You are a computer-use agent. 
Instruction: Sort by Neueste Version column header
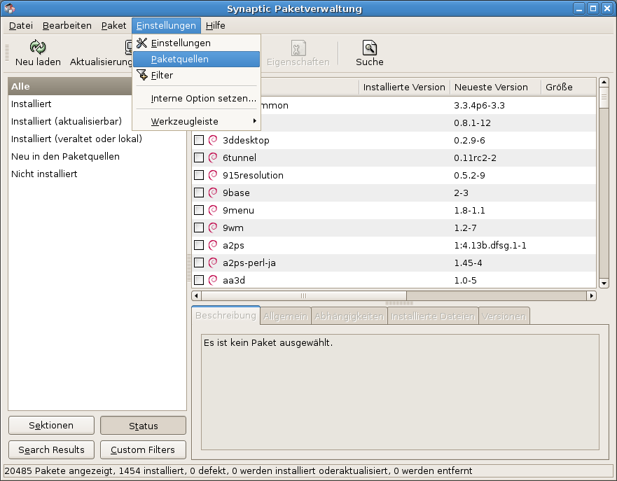pos(495,87)
